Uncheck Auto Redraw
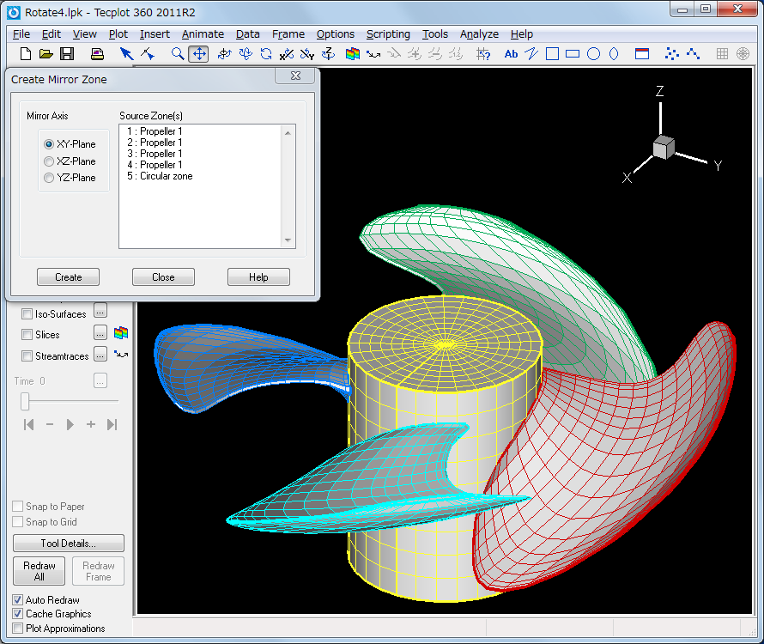The width and height of the screenshot is (764, 644). [x=17, y=599]
